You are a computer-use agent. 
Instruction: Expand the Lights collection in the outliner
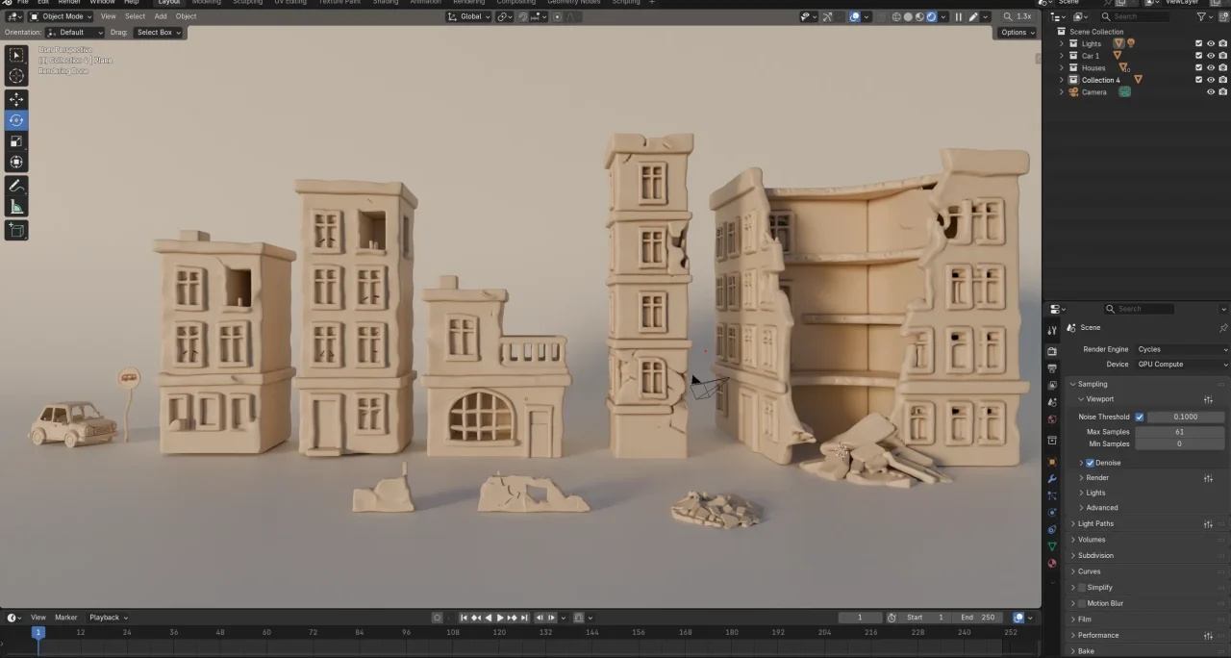tap(1062, 43)
